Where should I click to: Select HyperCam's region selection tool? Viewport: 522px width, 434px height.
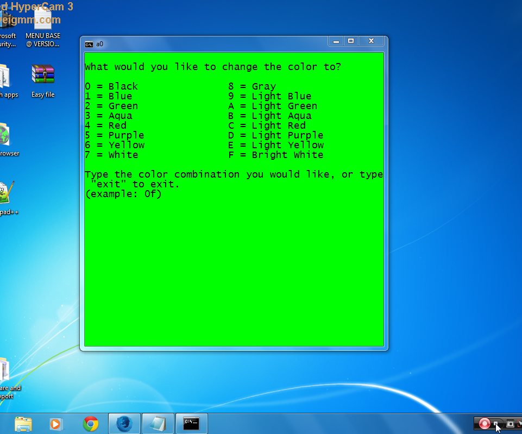click(x=520, y=423)
